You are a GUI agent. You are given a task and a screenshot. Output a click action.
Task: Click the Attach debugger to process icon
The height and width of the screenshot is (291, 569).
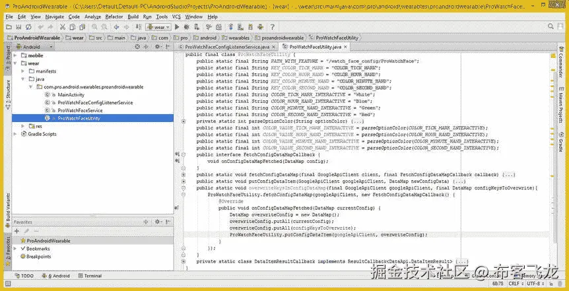197,27
